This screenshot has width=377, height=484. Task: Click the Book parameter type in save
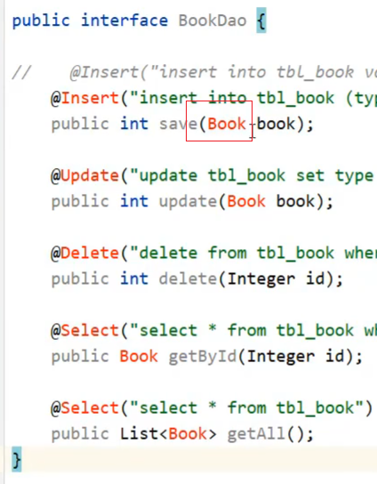click(x=227, y=124)
